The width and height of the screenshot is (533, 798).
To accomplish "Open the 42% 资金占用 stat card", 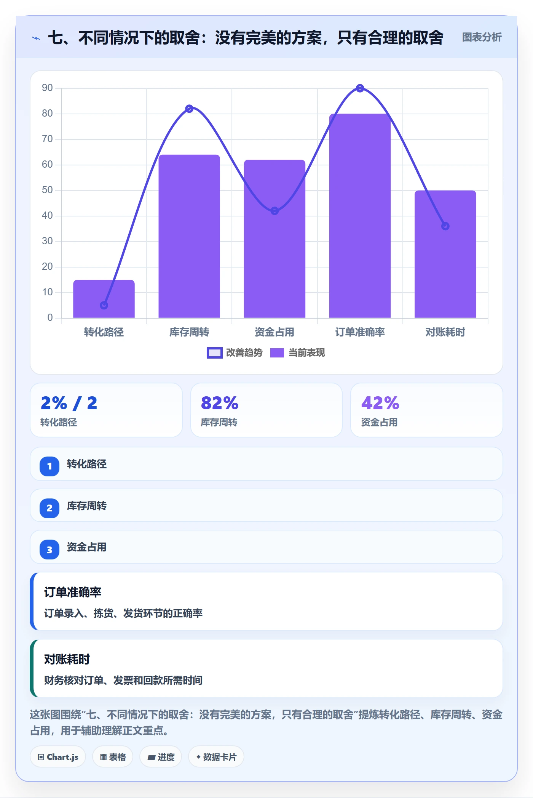I will [x=426, y=410].
